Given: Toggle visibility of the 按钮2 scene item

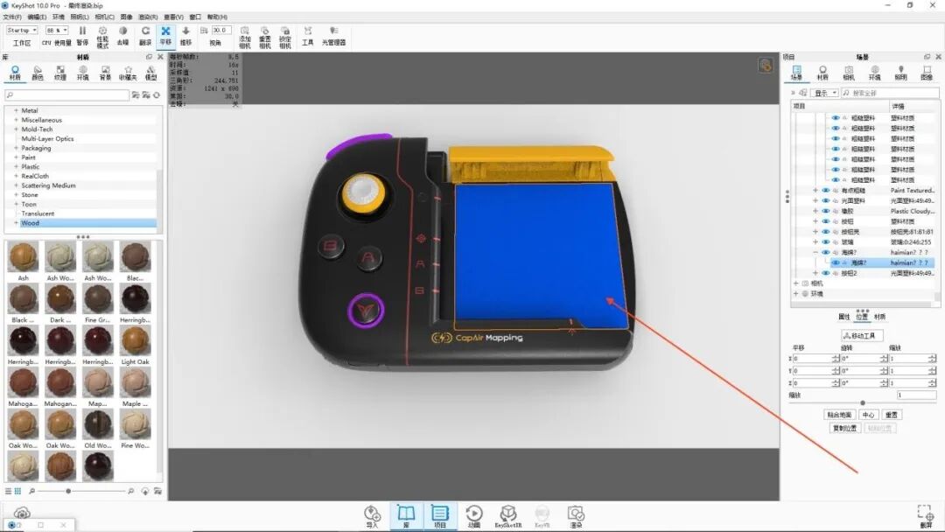Looking at the screenshot, I should click(825, 272).
